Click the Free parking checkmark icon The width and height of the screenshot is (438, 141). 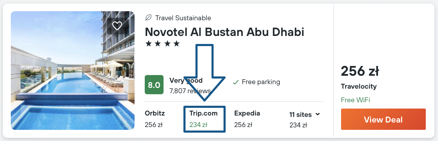click(236, 82)
